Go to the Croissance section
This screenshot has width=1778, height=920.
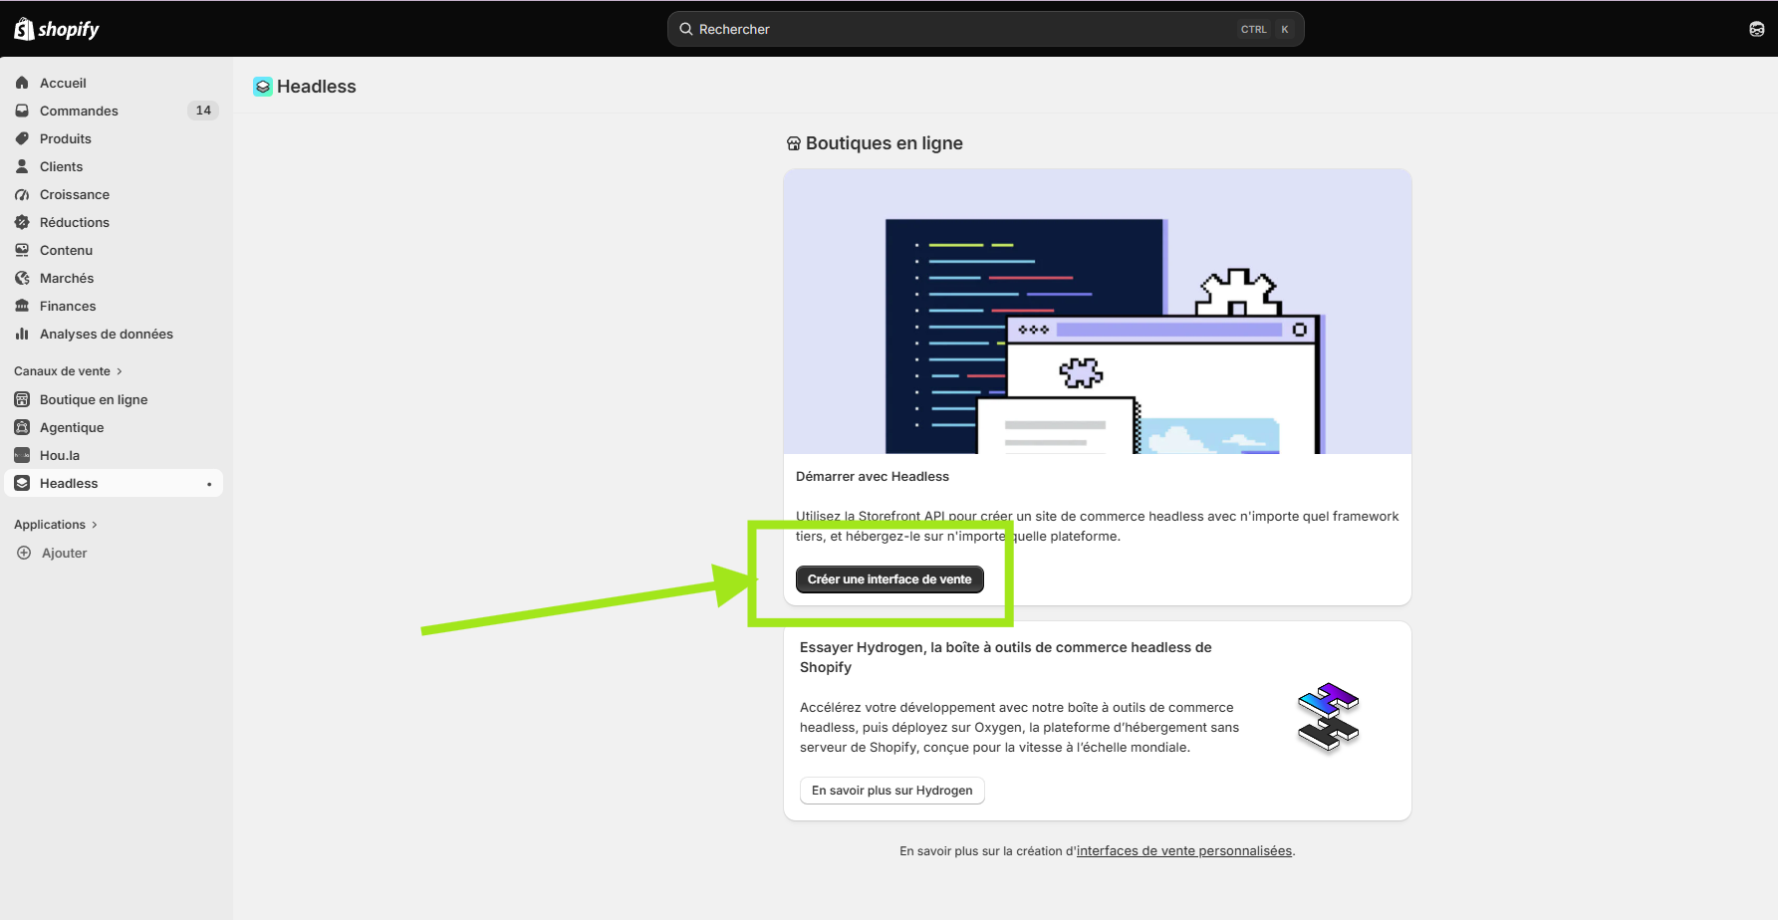pyautogui.click(x=114, y=194)
